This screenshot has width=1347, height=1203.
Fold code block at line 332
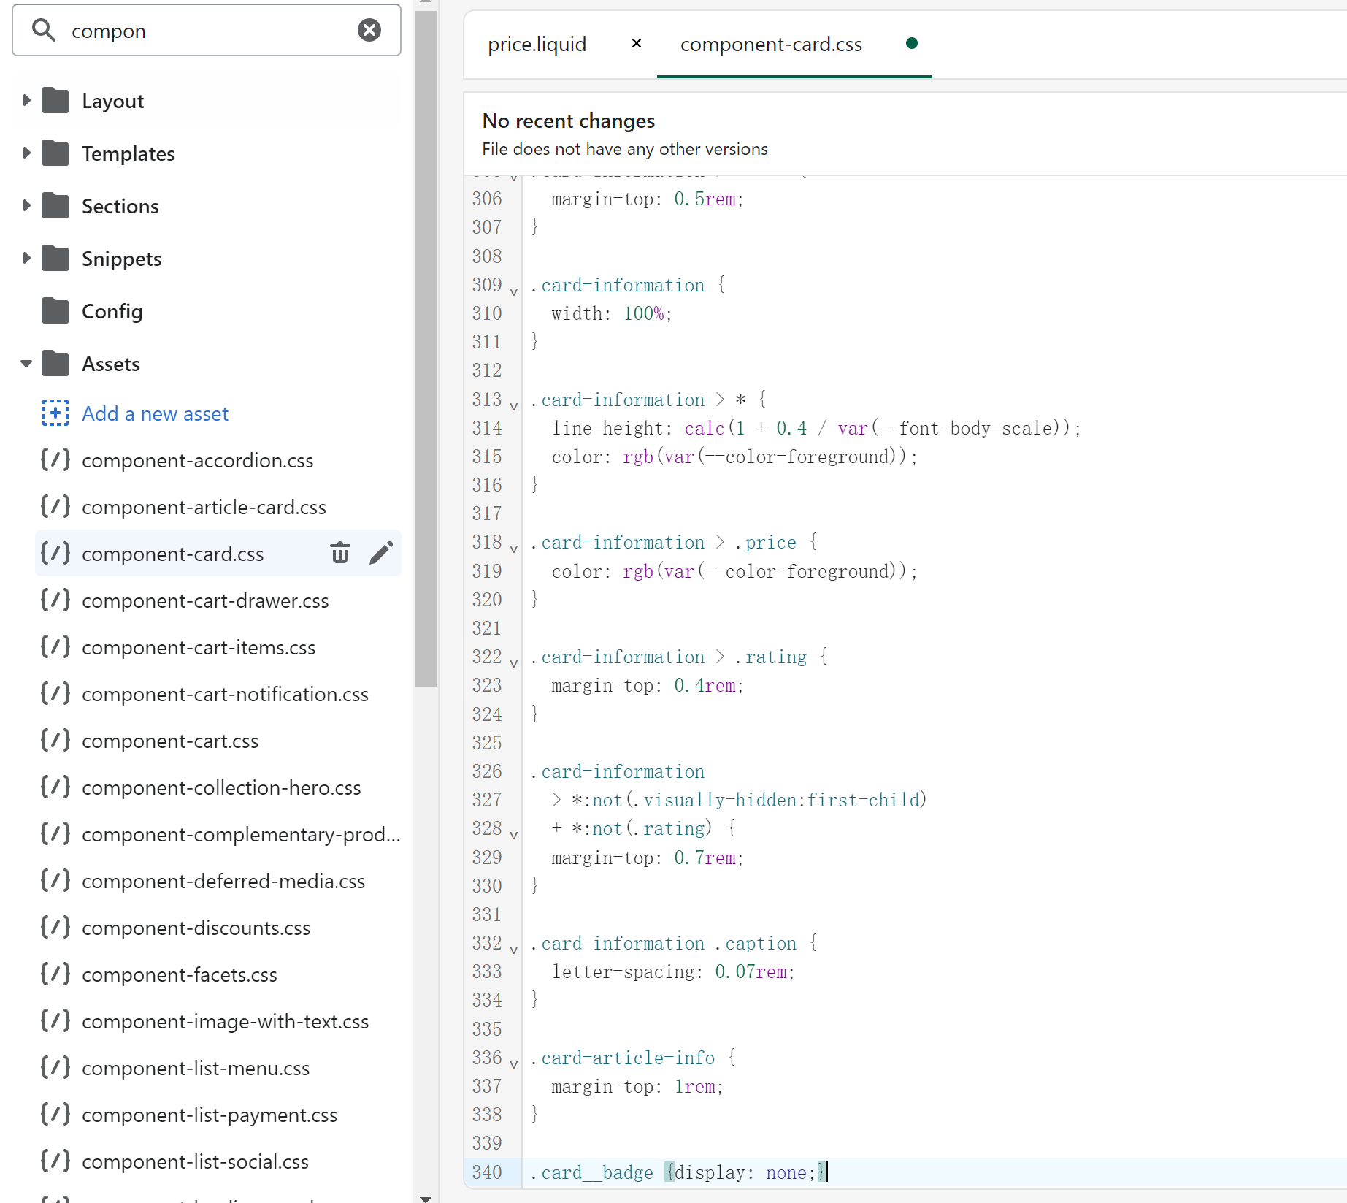click(514, 950)
